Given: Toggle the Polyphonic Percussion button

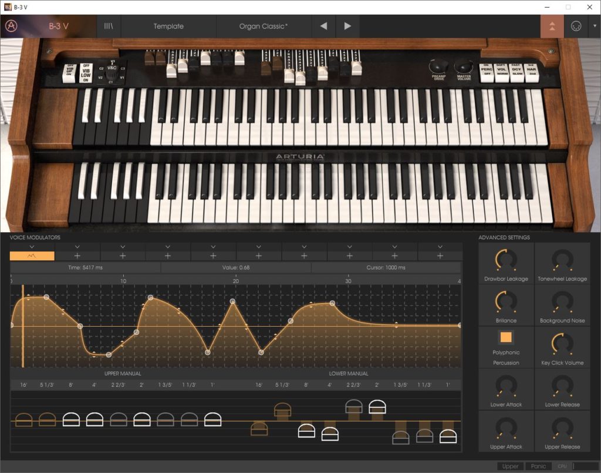Looking at the screenshot, I should tap(506, 337).
